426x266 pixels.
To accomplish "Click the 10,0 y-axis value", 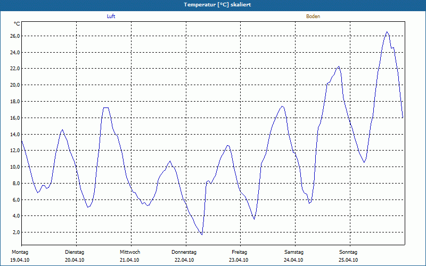I will click(15, 167).
